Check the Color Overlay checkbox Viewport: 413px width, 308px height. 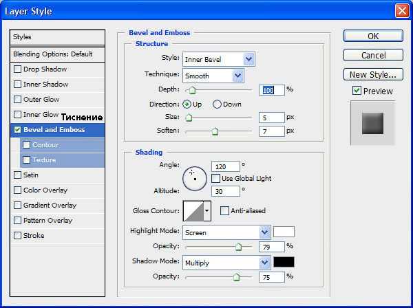click(x=17, y=190)
